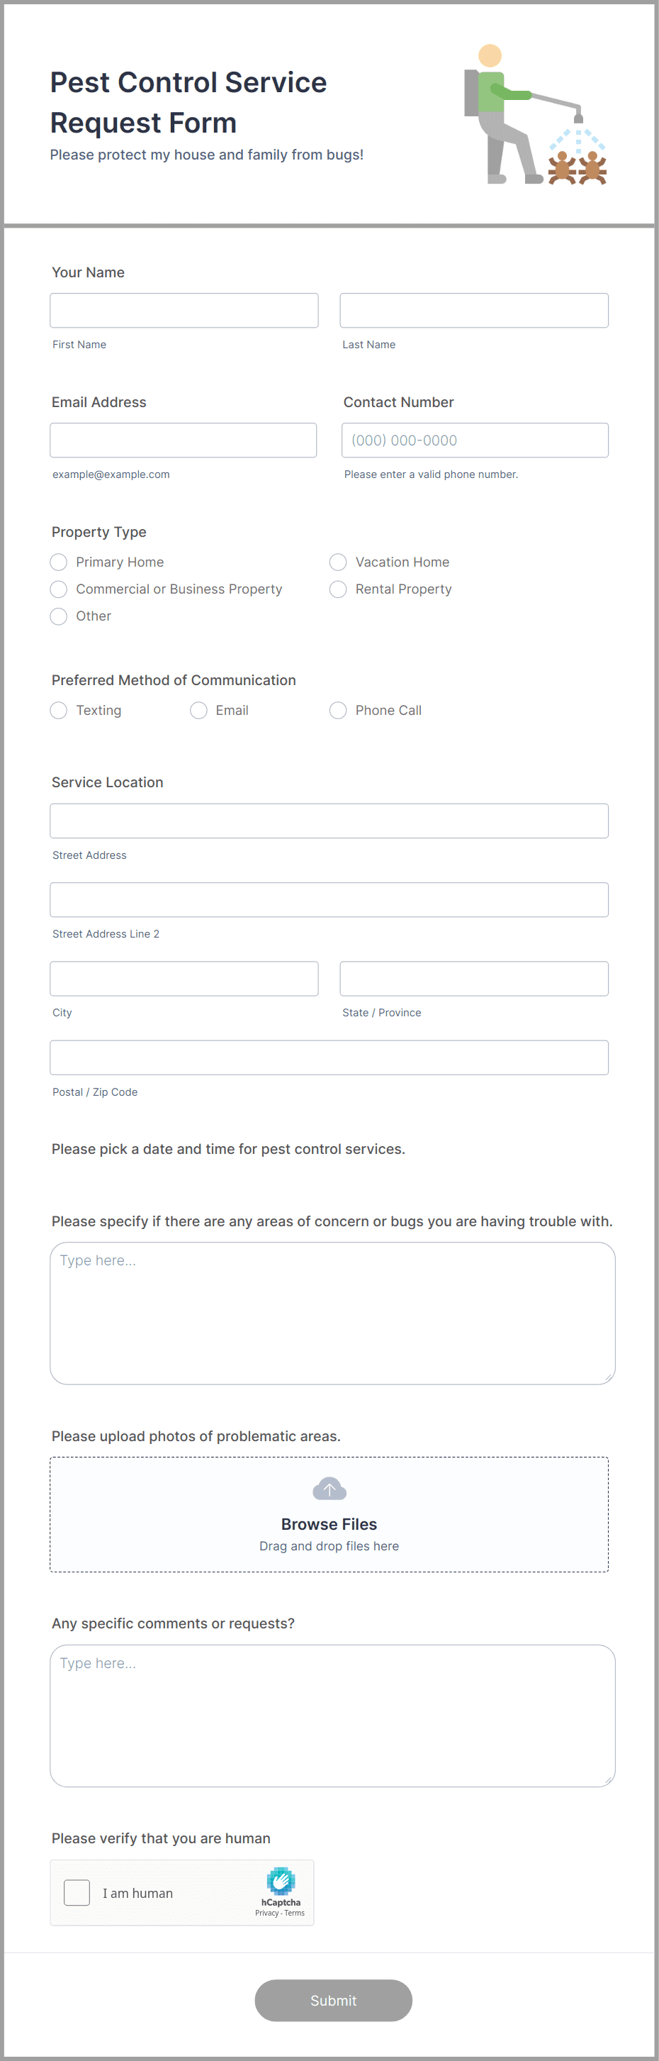Pick Other as property type

coord(58,616)
